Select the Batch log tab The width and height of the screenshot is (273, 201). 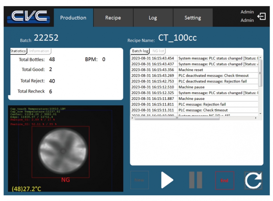[x=140, y=51]
